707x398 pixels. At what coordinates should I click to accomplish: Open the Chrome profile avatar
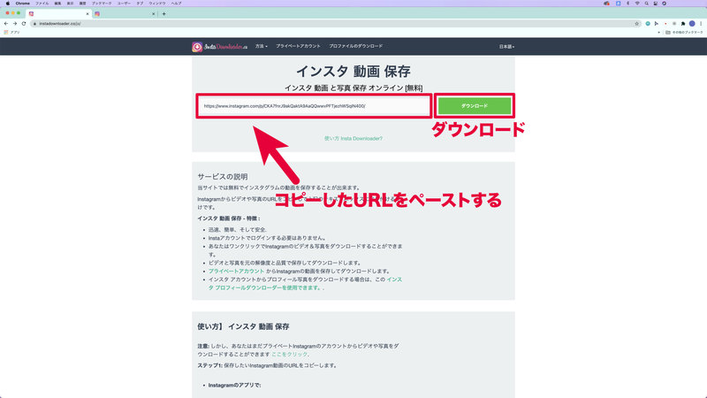(692, 24)
